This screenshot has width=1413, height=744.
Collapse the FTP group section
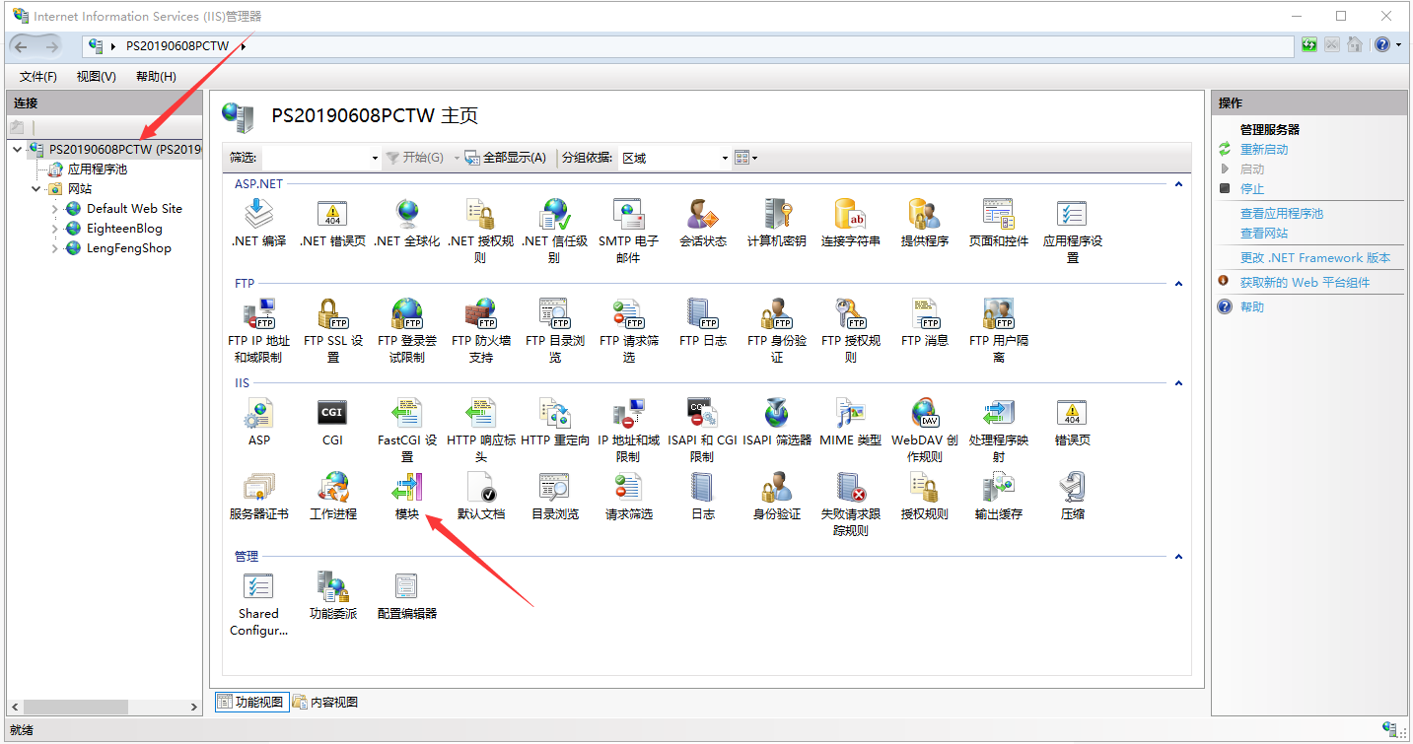coord(1178,284)
